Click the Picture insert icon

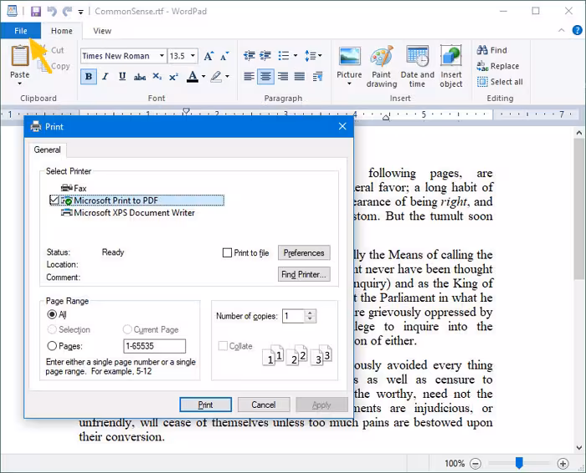[349, 57]
